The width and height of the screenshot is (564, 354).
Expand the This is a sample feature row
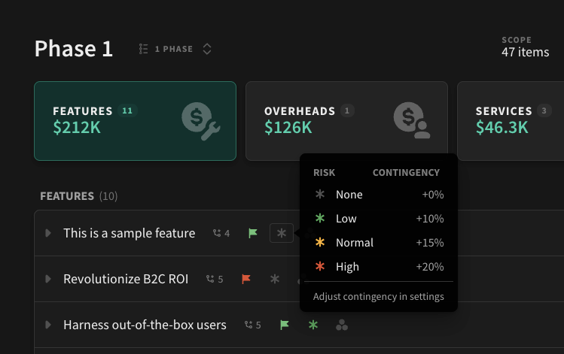coord(48,233)
